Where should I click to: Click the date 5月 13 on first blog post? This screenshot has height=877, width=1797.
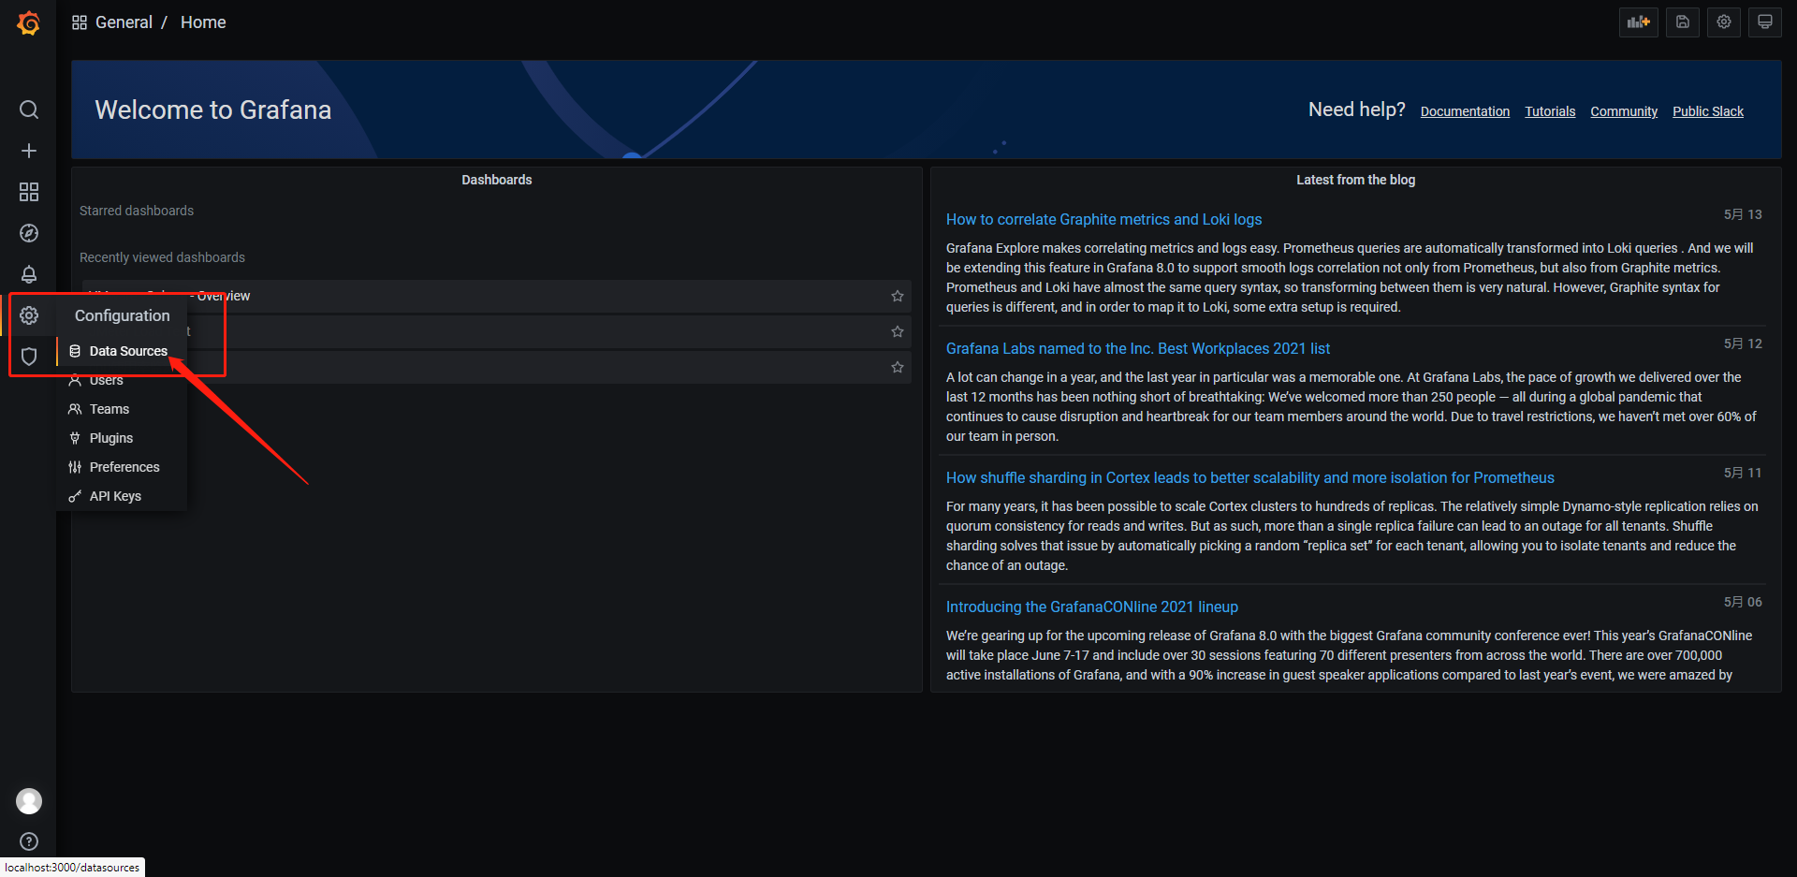pos(1743,214)
